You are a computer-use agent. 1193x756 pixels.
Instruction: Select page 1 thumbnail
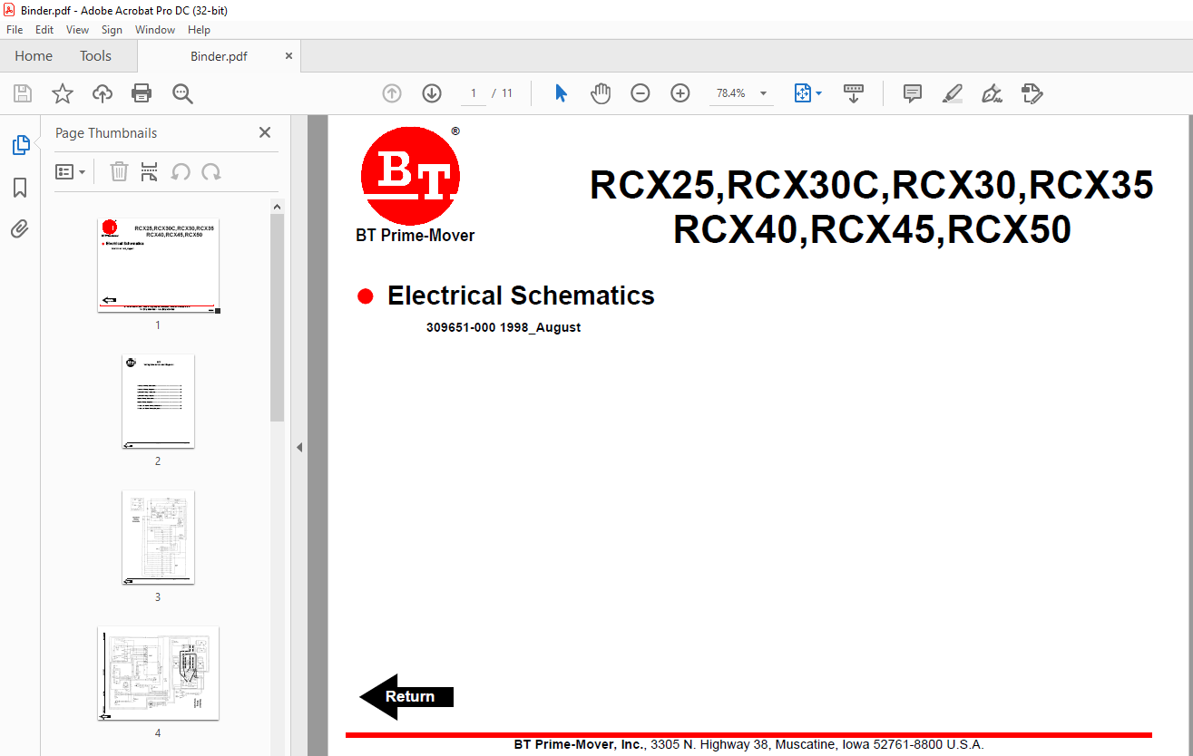pos(158,266)
